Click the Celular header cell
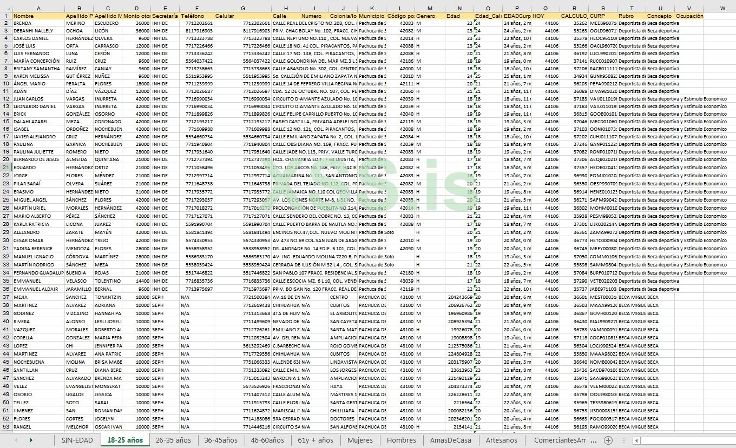Image resolution: width=736 pixels, height=448 pixels. 243,16
